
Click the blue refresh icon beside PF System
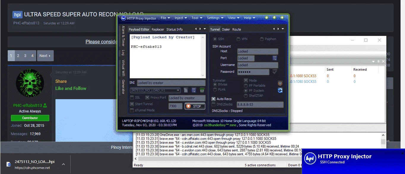(280, 91)
